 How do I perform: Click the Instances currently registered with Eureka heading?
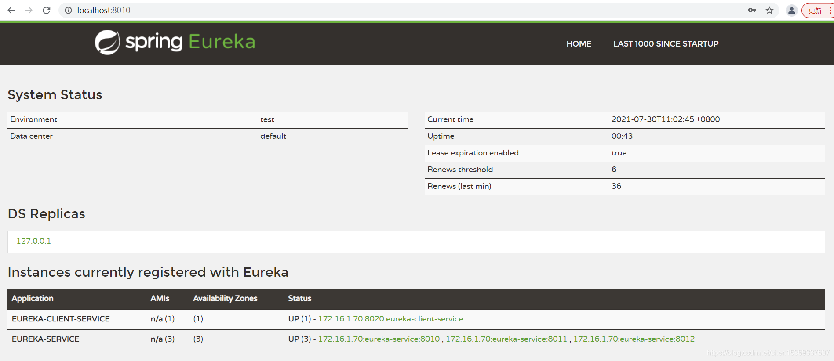tap(148, 272)
